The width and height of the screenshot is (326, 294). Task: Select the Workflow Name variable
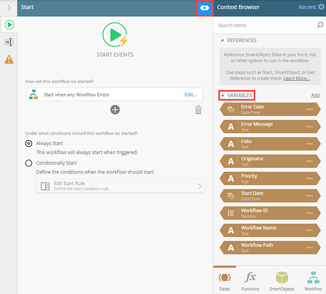coord(270,230)
